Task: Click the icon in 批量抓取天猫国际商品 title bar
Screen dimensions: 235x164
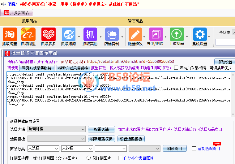Action: (x=7, y=53)
